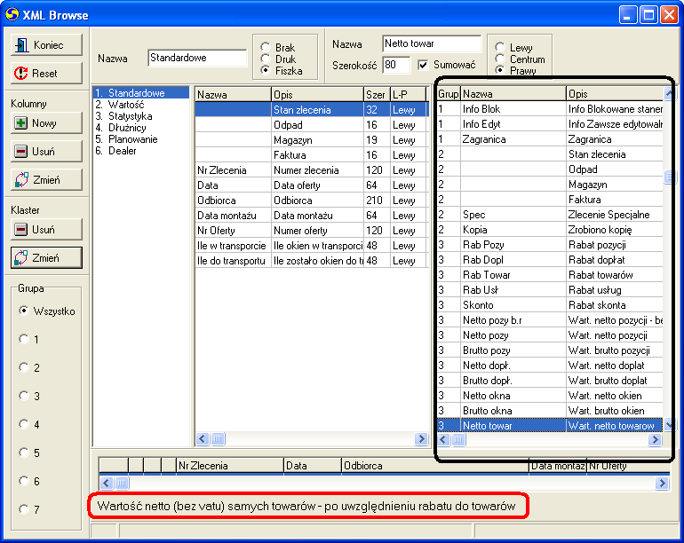Click the L-P column header
The image size is (684, 543).
(x=408, y=95)
